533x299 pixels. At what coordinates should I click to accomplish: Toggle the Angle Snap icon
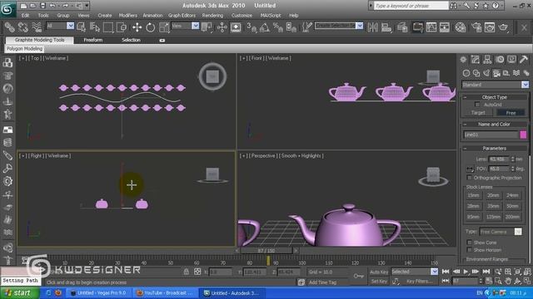coord(265,27)
